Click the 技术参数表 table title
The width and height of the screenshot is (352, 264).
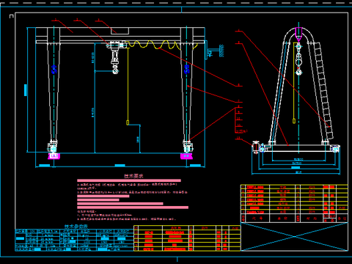[76, 227]
